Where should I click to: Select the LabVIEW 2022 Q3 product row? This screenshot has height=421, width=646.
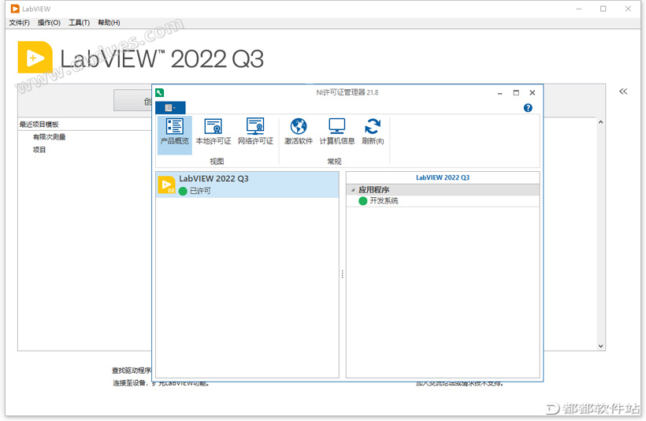coord(247,184)
